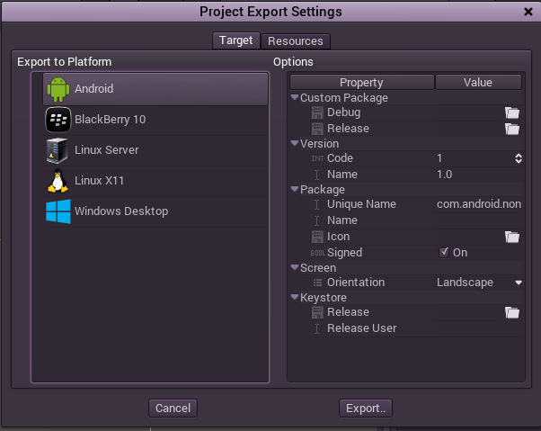Select the Windows Desktop platform icon
541x431 pixels.
click(x=58, y=211)
